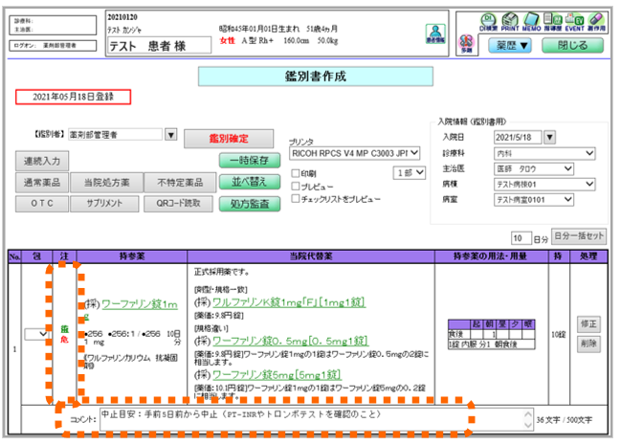Click the 鑑別確定 button
The height and width of the screenshot is (445, 620).
[x=222, y=140]
